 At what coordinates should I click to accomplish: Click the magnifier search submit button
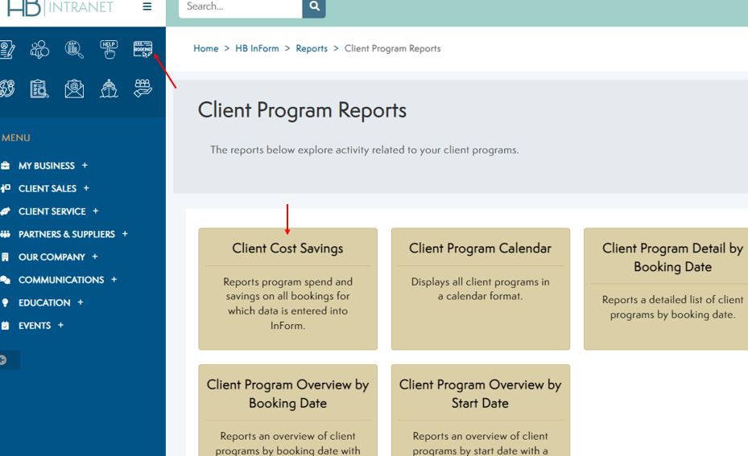[314, 7]
